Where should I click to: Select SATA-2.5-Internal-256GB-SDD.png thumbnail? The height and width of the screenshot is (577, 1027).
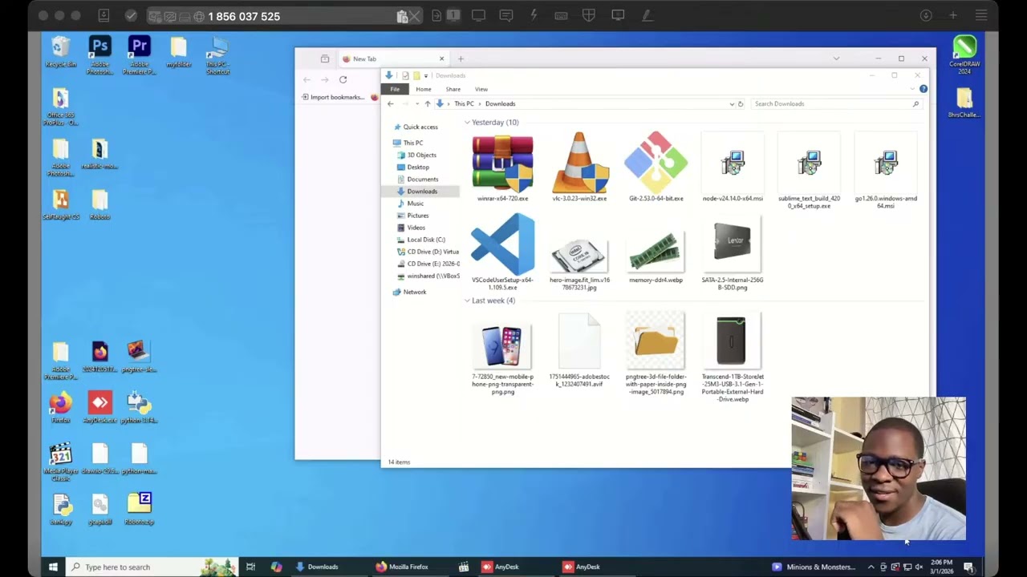733,253
